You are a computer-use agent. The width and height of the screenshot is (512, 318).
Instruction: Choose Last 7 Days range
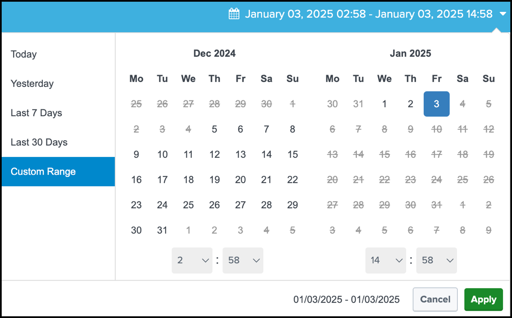(x=36, y=113)
